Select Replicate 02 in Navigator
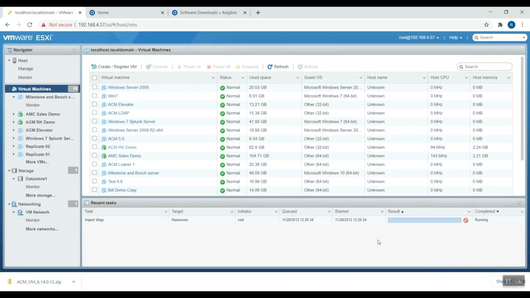 pos(38,147)
